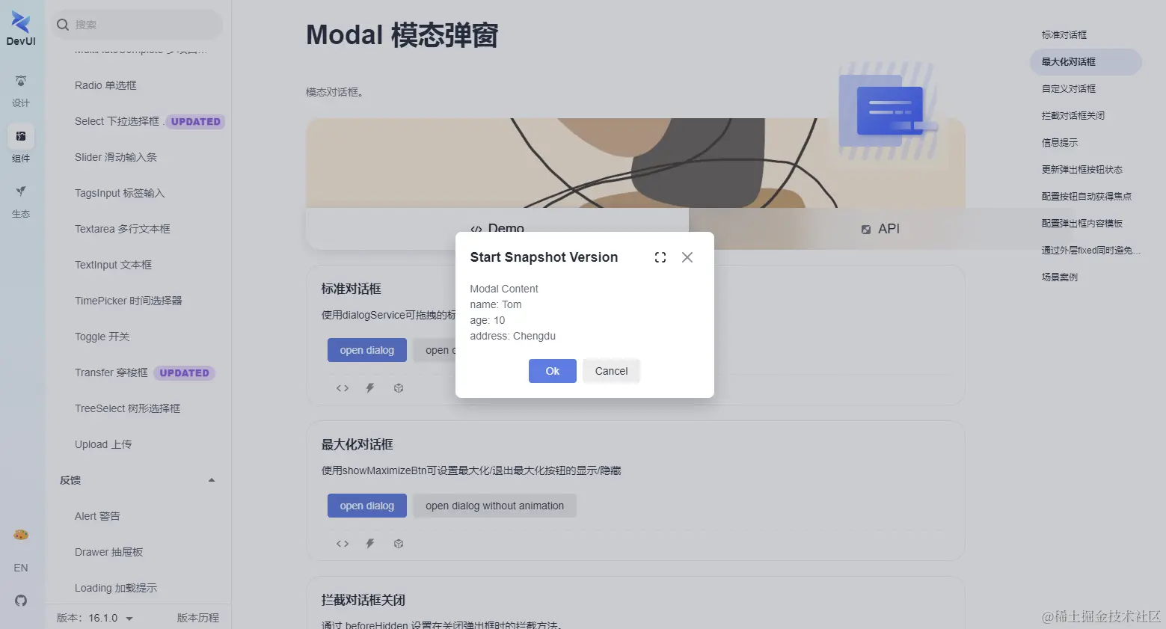Switch to the Demo tab
The image size is (1166, 629).
[x=497, y=229]
